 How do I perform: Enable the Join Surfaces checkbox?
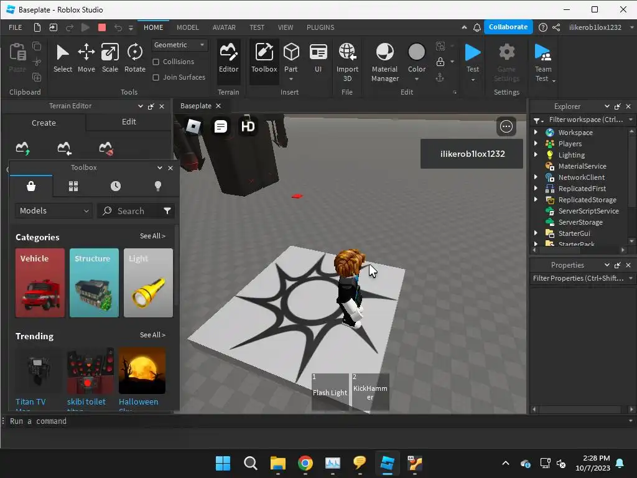[156, 77]
